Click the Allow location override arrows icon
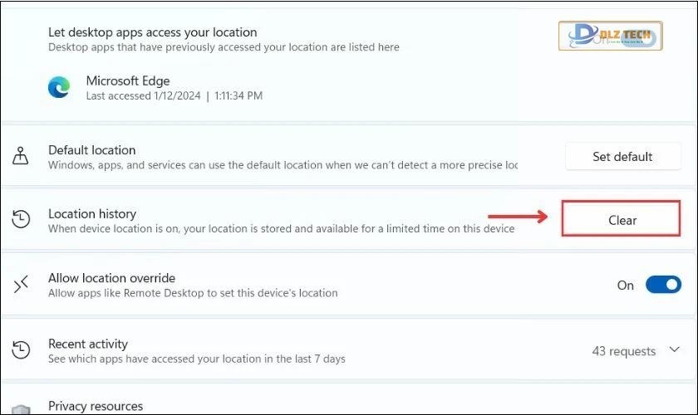This screenshot has width=698, height=415. coord(22,285)
